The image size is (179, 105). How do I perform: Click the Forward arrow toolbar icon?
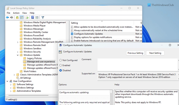tap(12, 18)
